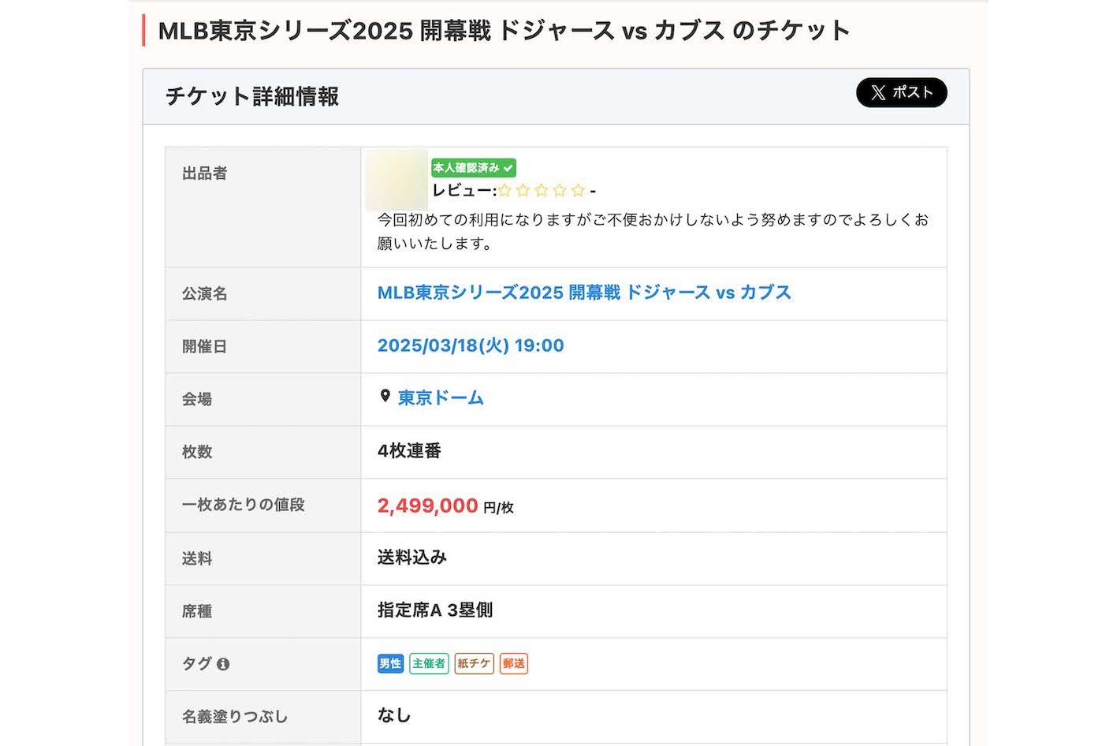Click the seller avatar thumbnail
The height and width of the screenshot is (746, 1117).
tap(397, 181)
